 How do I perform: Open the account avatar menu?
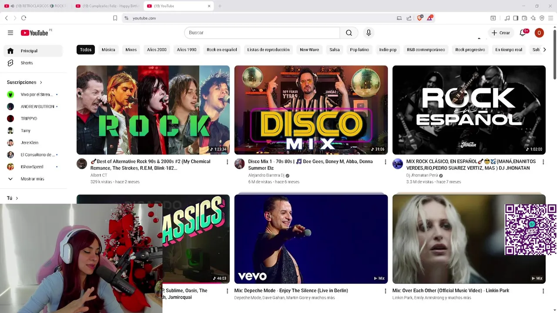tap(539, 33)
